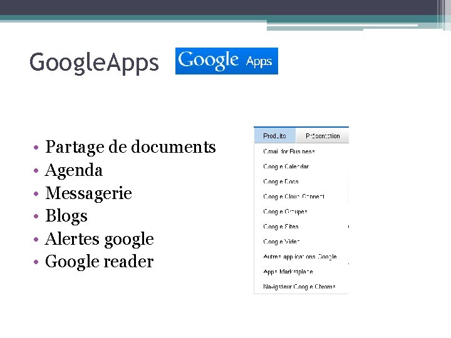Open Google Video menu entry

[x=281, y=242]
